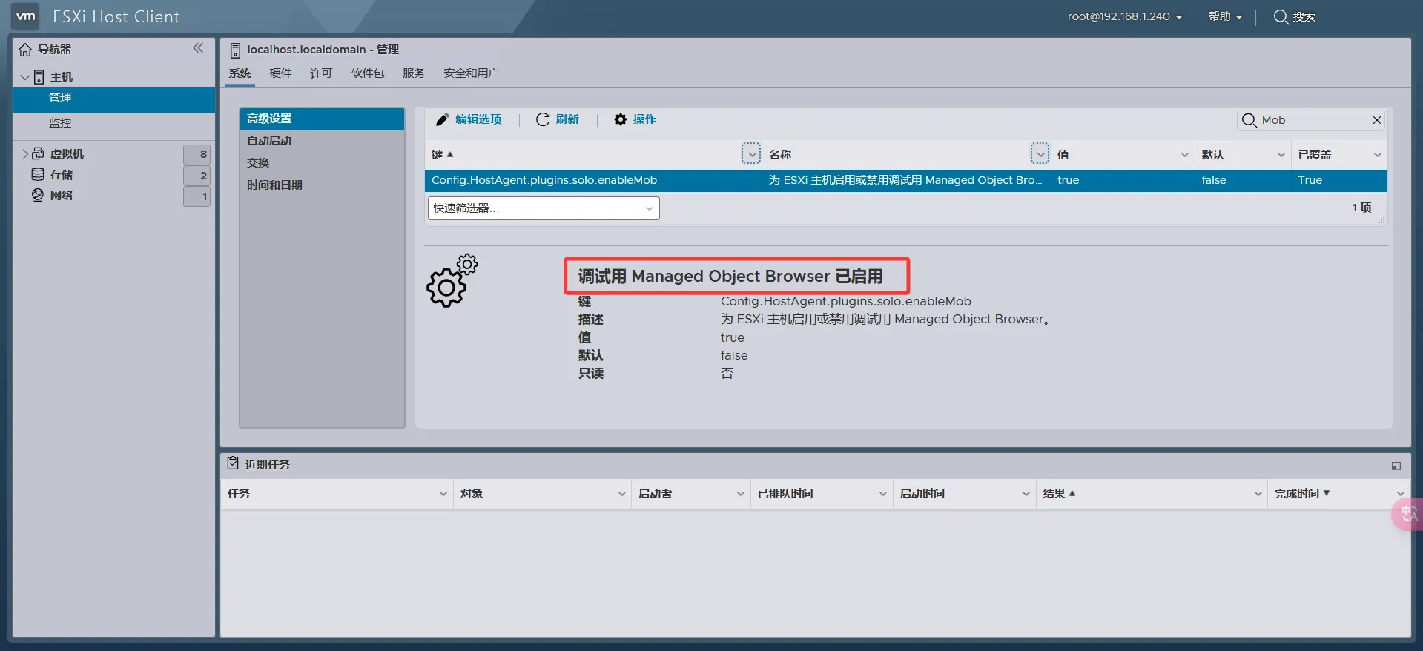Switch to the 服务 tab
The width and height of the screenshot is (1423, 651).
414,73
